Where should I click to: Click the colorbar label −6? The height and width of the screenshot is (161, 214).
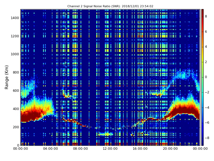coord(207,123)
